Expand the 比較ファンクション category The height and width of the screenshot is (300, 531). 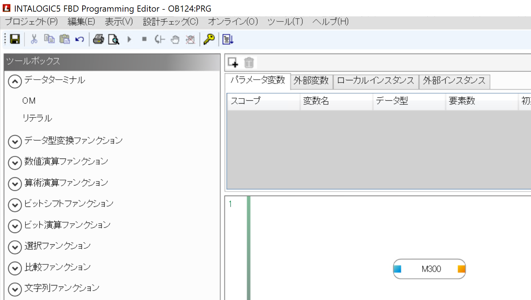15,268
